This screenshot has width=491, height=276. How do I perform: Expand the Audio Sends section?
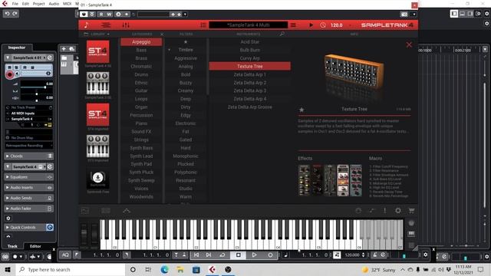point(29,198)
